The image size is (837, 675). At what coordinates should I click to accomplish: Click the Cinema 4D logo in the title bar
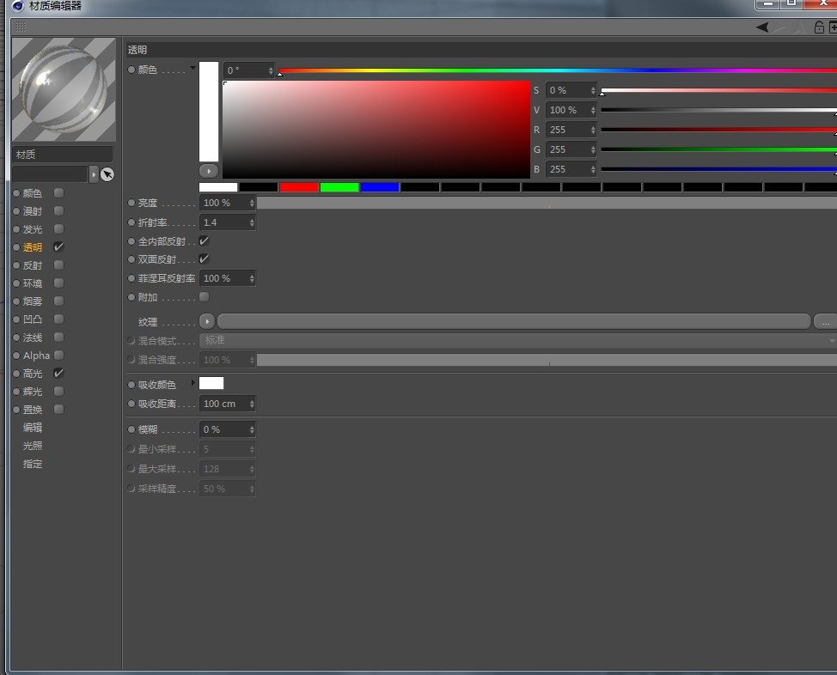[x=17, y=6]
